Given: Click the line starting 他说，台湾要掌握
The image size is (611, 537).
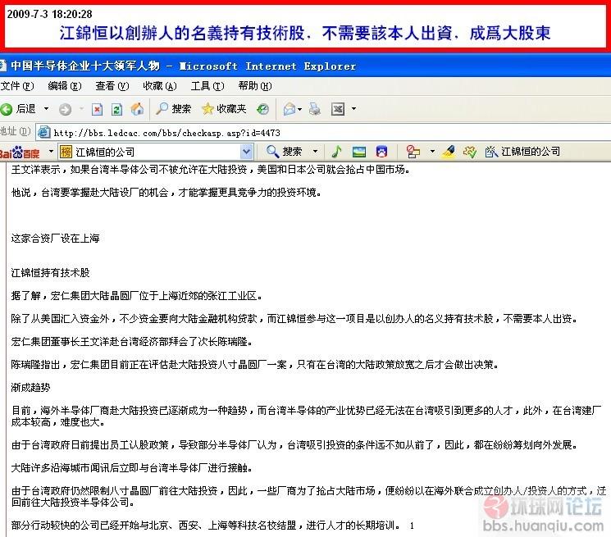Looking at the screenshot, I should pyautogui.click(x=166, y=193).
